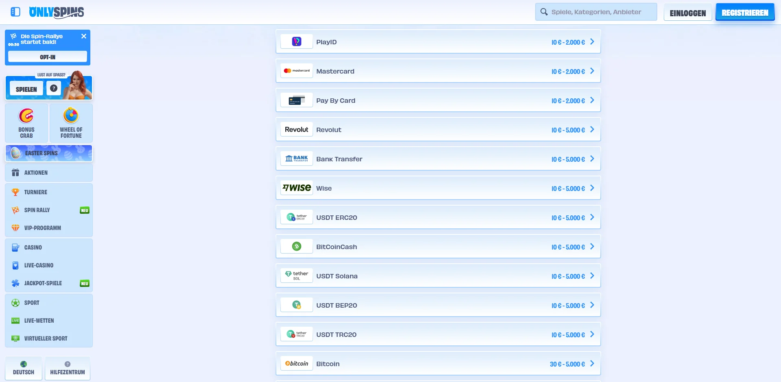Open Live-Wetten from the sidebar

click(39, 320)
